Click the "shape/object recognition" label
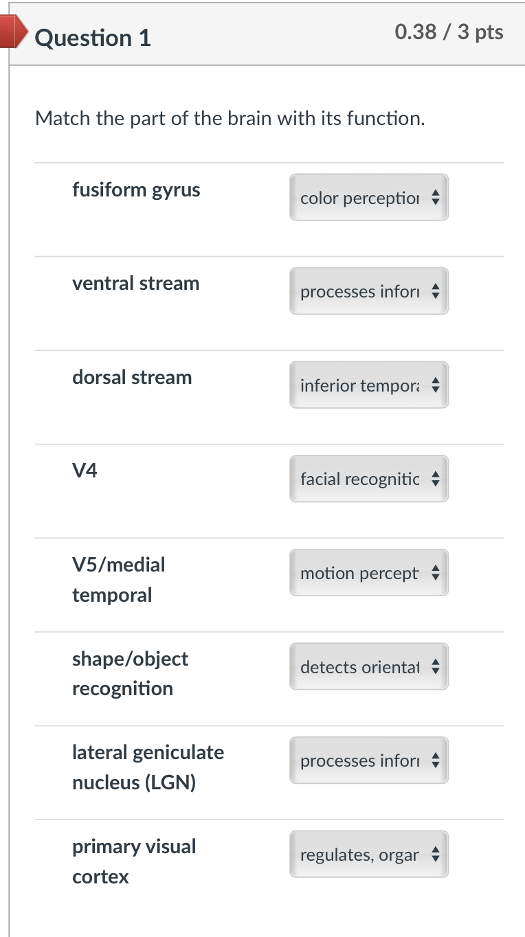The width and height of the screenshot is (525, 937). click(x=130, y=673)
